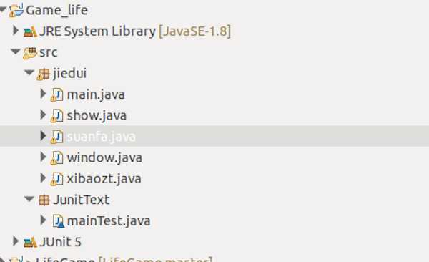
Task: Expand the JRE System Library node
Action: [x=16, y=30]
